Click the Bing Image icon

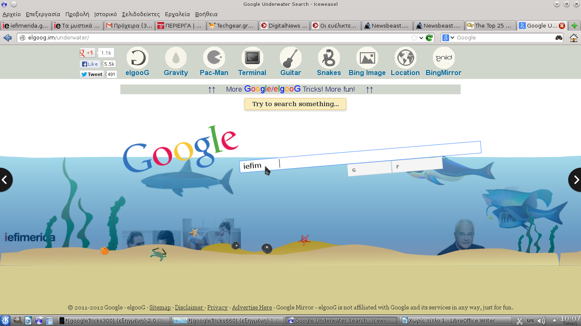pos(367,58)
